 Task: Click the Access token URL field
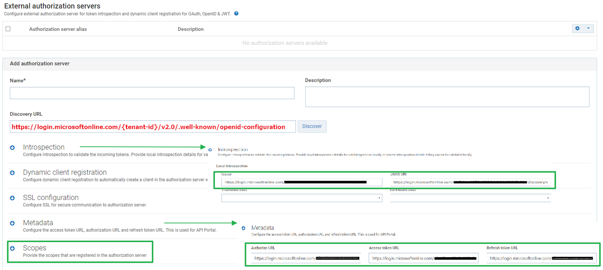423,258
